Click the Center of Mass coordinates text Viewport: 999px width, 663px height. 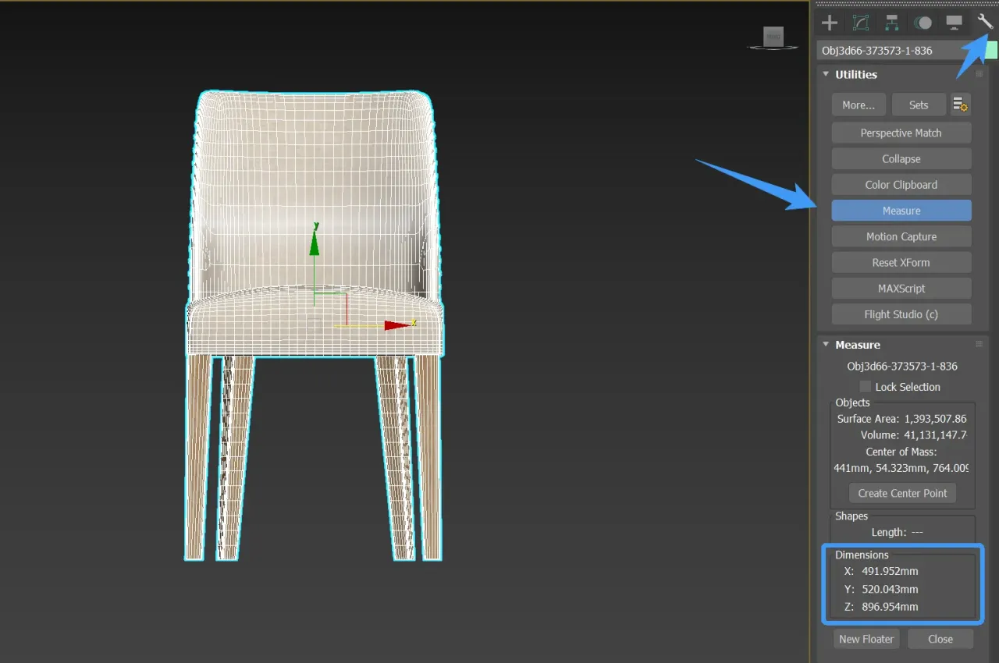click(901, 468)
